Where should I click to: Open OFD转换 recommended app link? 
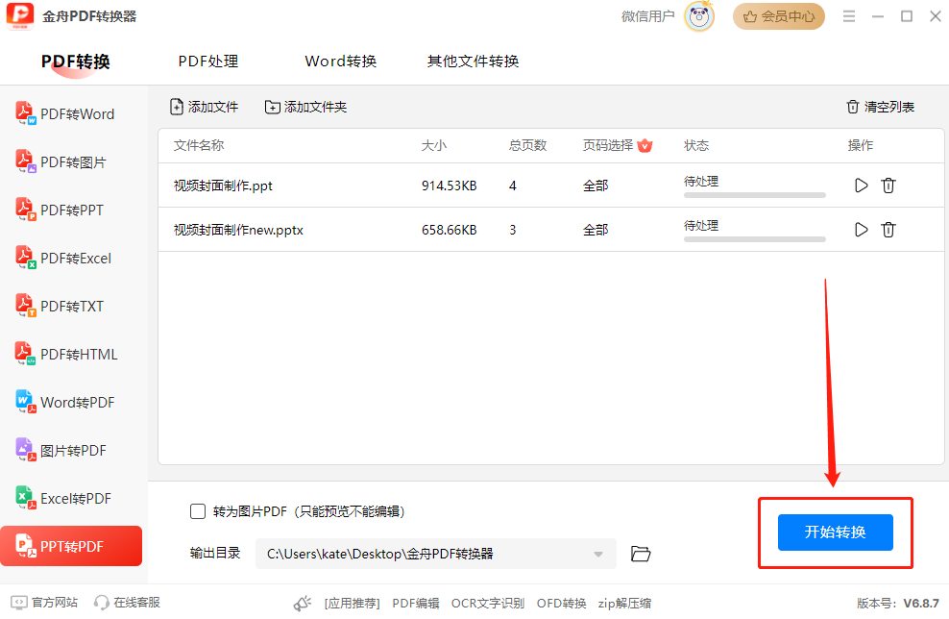point(561,603)
